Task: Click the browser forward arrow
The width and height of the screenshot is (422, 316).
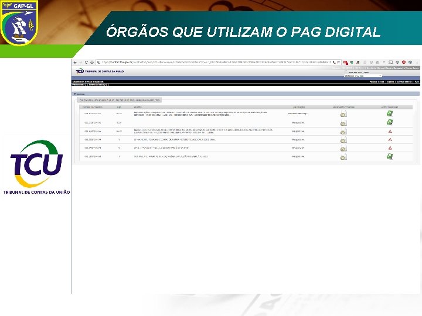Action: [80, 63]
